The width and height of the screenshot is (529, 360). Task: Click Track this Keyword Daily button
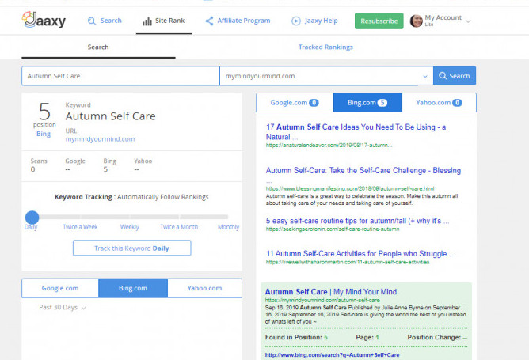132,248
